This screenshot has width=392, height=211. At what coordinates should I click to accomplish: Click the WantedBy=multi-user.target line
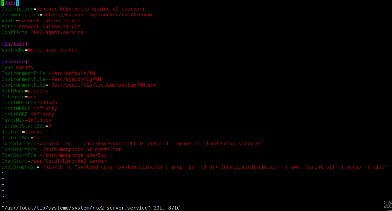pos(39,50)
